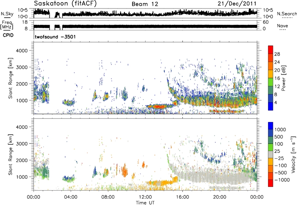The image size is (297, 205).
Task: Click the 'Velocity [m s⁻¹]' colorbar label
Action: [293, 154]
